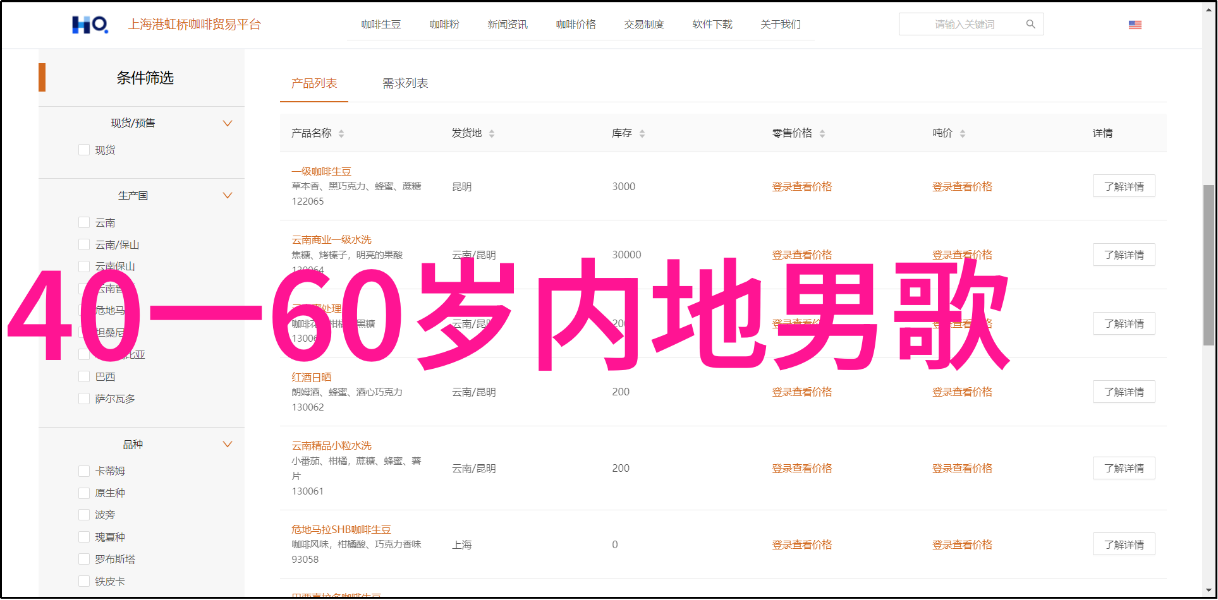
Task: Tick the 罗布斯塔 checkbox
Action: pos(83,559)
